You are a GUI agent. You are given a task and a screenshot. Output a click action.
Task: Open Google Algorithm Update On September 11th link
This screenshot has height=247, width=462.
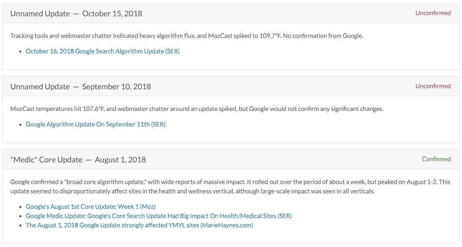click(x=96, y=124)
